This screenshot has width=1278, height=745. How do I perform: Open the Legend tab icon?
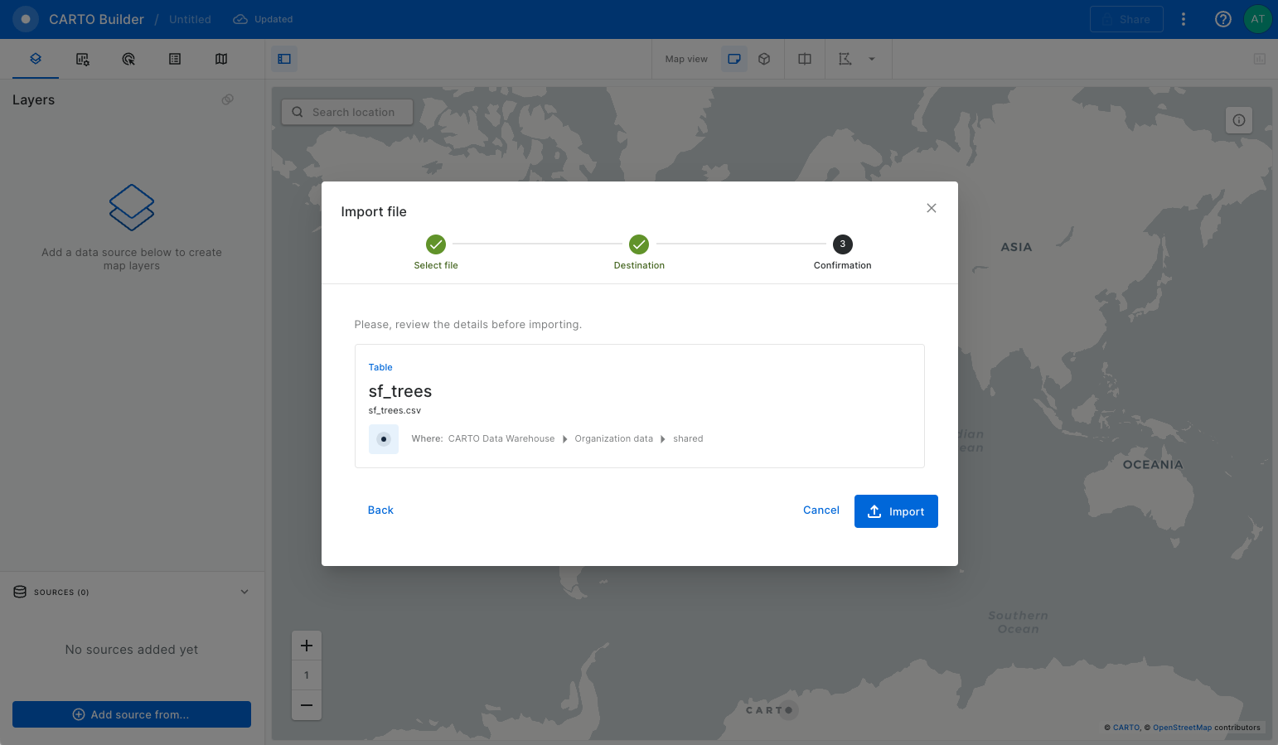pyautogui.click(x=175, y=59)
